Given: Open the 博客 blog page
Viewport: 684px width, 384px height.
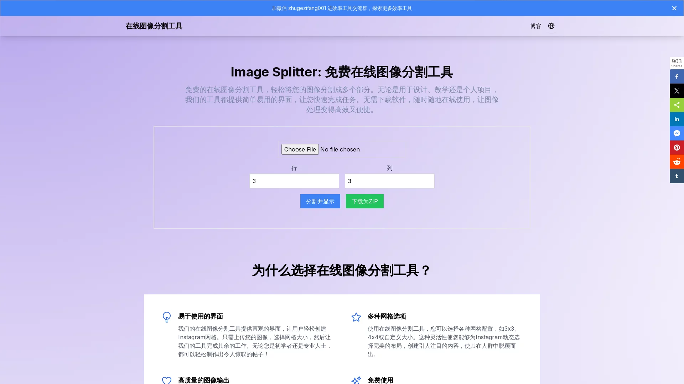Looking at the screenshot, I should click(535, 26).
